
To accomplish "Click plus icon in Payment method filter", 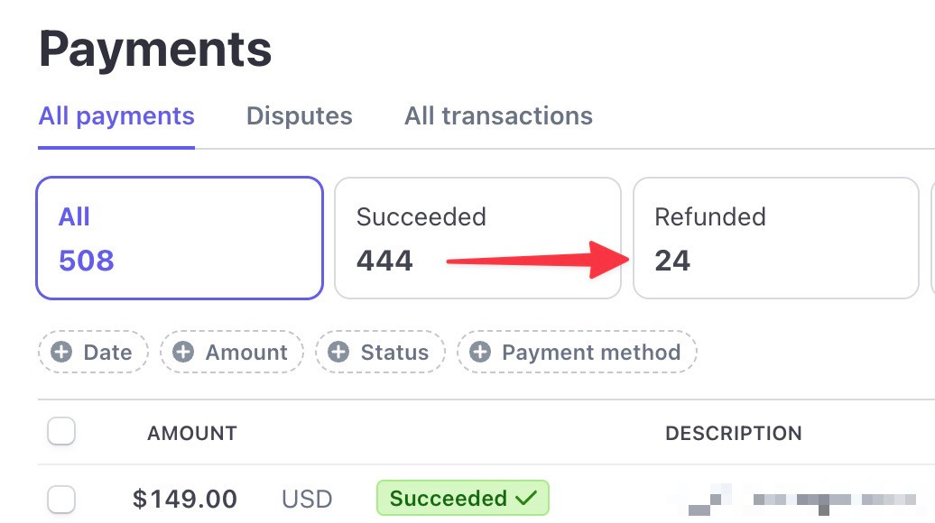I will (x=480, y=352).
